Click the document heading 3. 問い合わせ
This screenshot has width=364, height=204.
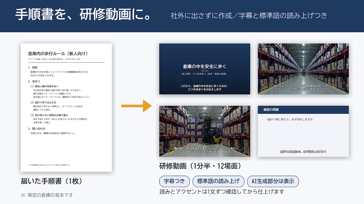(x=36, y=129)
